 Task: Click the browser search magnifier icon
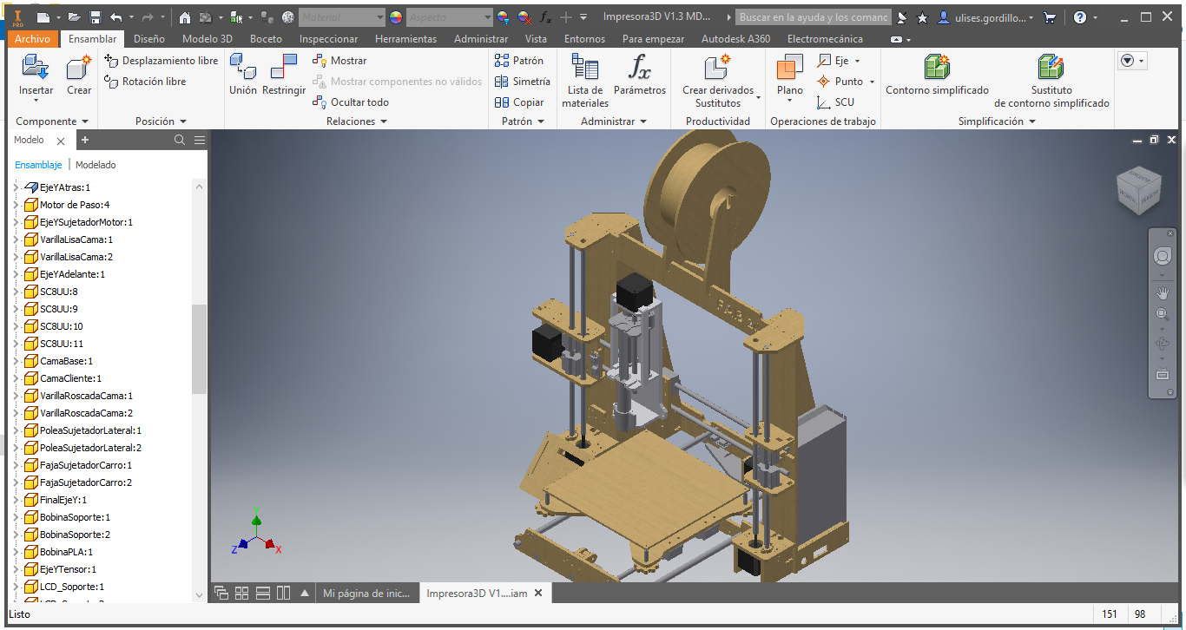coord(180,140)
